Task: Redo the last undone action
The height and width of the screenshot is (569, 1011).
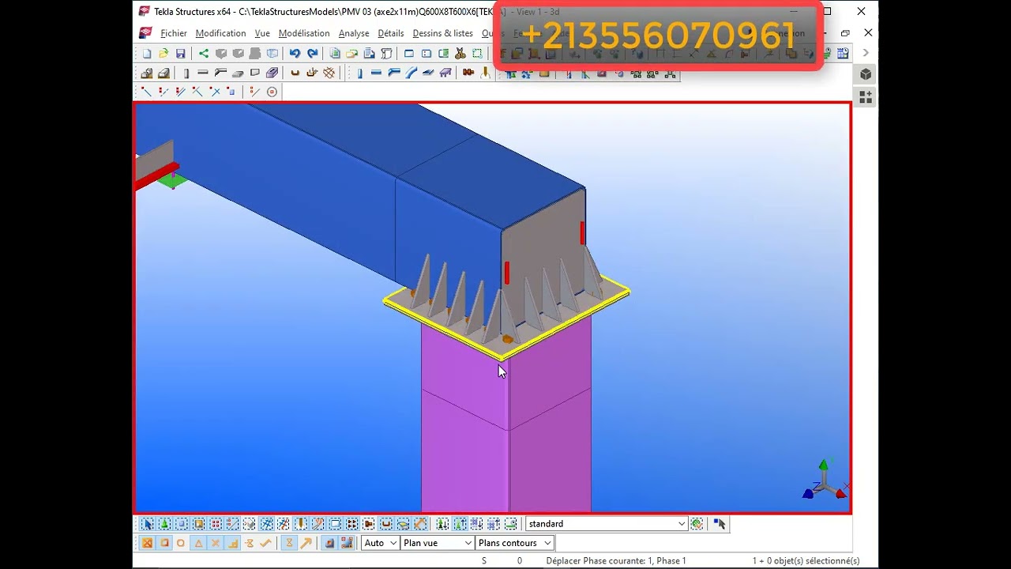Action: (x=313, y=54)
